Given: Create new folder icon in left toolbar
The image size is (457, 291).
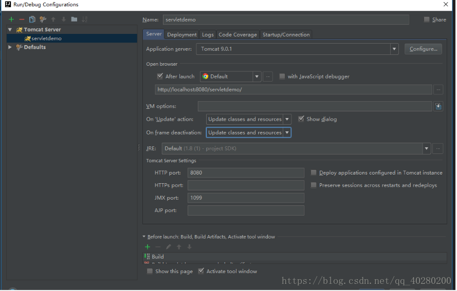Looking at the screenshot, I should tap(75, 19).
